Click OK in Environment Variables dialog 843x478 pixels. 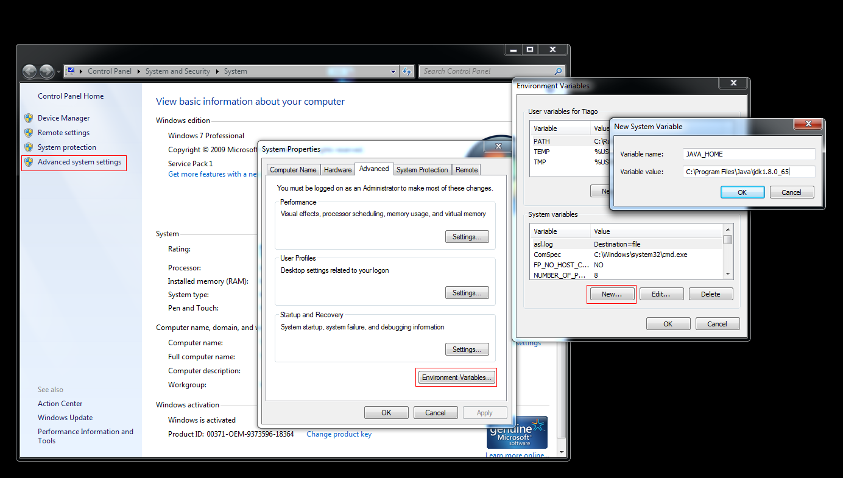[668, 324]
